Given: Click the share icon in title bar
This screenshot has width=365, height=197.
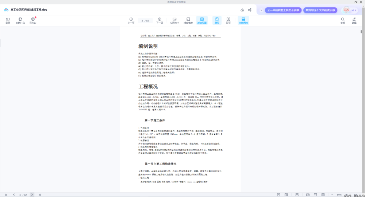Looking at the screenshot, I should 250,10.
